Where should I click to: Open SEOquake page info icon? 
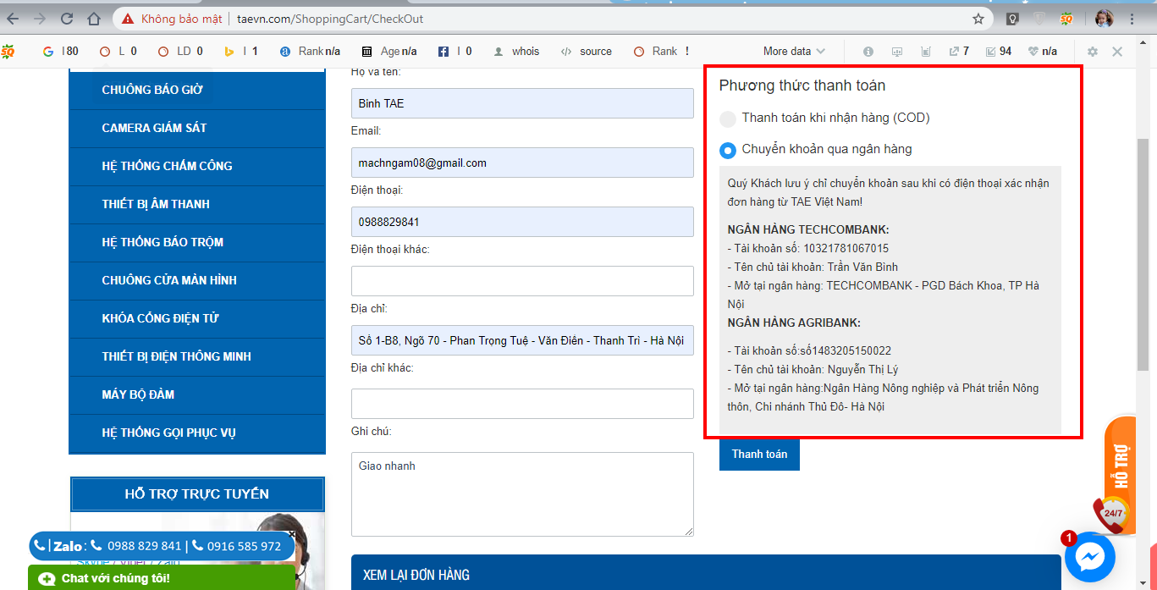[868, 52]
